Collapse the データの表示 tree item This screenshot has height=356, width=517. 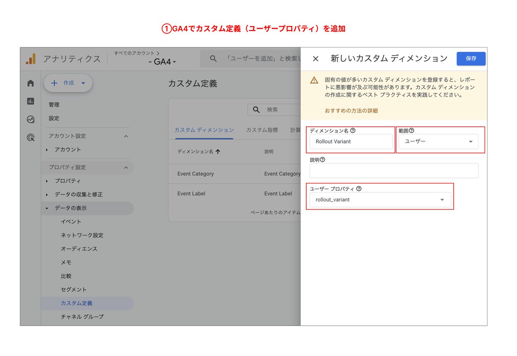click(47, 208)
